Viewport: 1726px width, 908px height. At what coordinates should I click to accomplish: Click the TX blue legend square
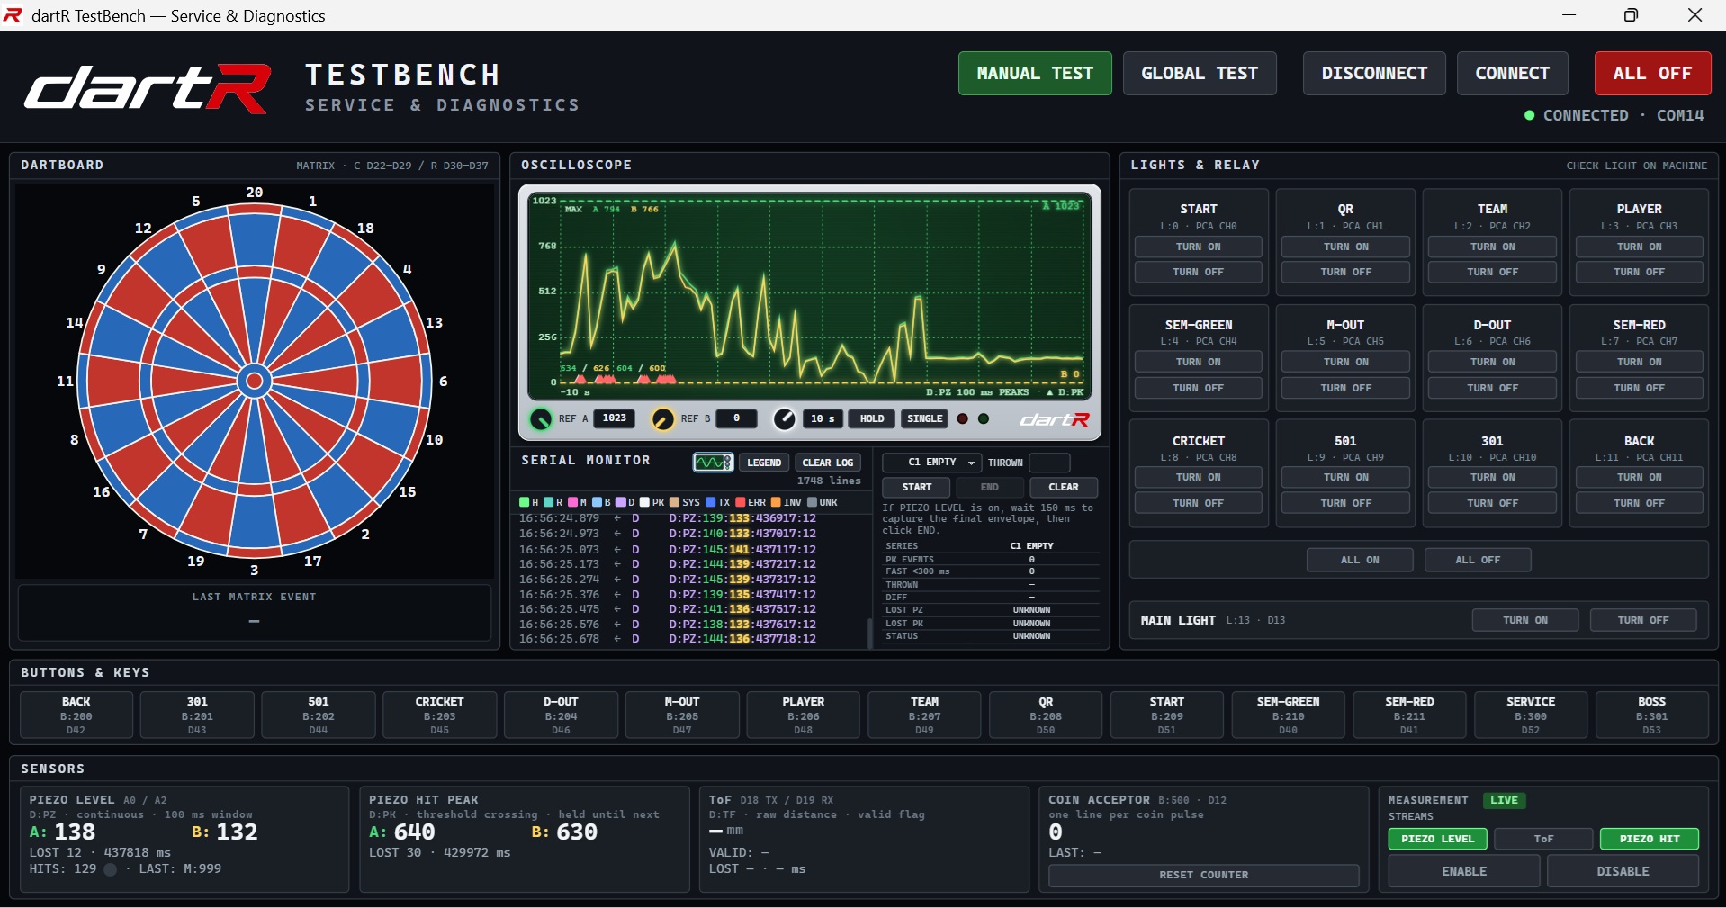point(711,502)
